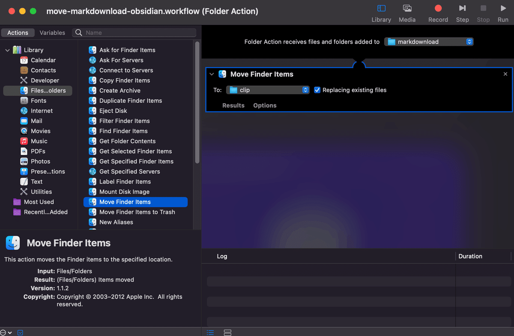Select Create Archive action
The height and width of the screenshot is (336, 514).
(120, 90)
